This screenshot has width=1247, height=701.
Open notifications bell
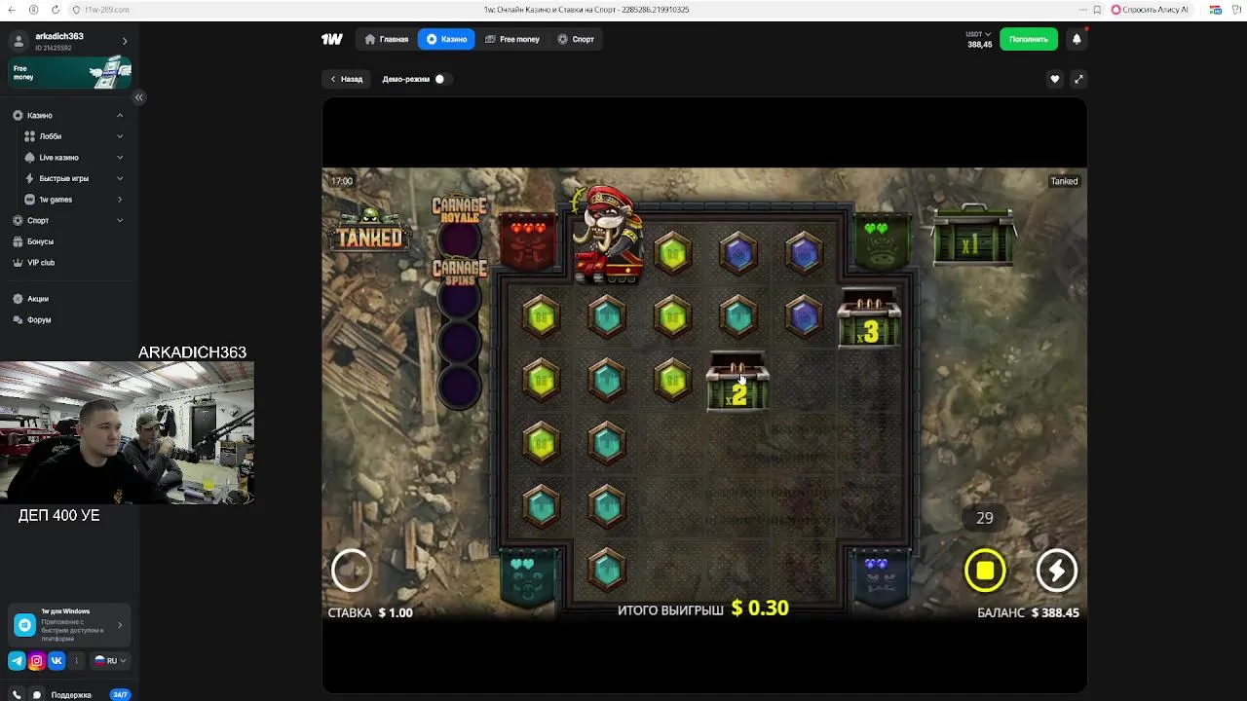pos(1077,39)
